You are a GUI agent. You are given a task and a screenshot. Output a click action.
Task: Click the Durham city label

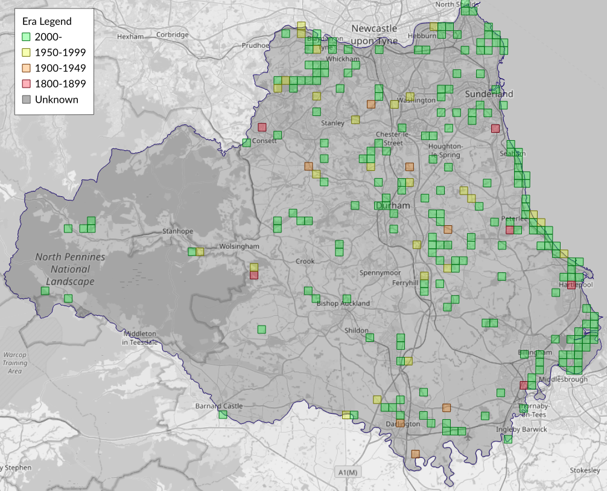point(393,206)
